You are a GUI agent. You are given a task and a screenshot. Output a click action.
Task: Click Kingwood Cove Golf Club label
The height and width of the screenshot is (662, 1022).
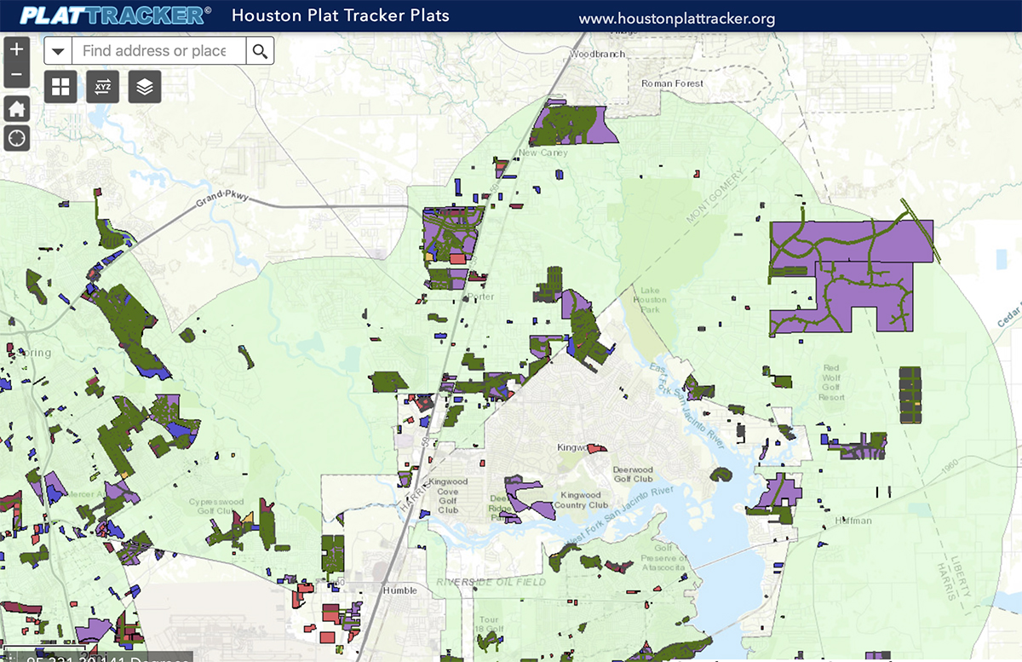(x=447, y=495)
